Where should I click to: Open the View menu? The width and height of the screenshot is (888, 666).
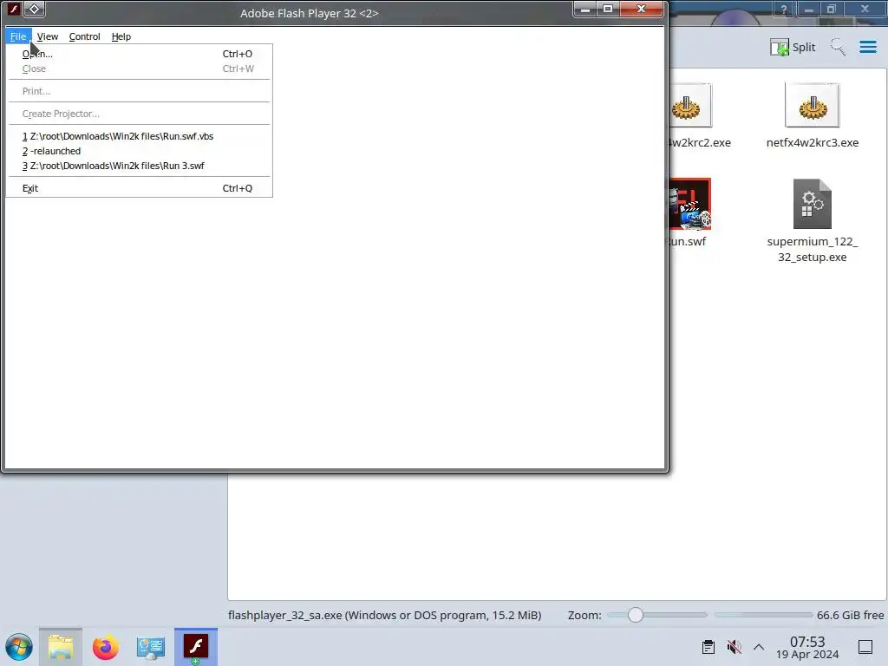pos(48,36)
